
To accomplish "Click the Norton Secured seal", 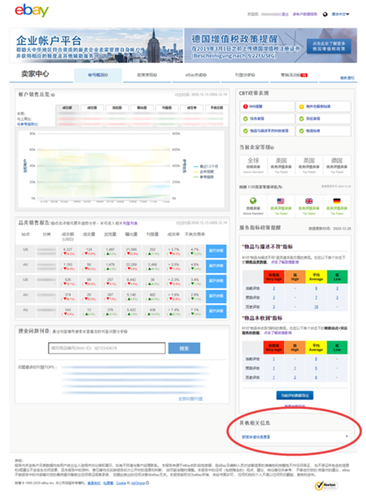I will tap(326, 486).
